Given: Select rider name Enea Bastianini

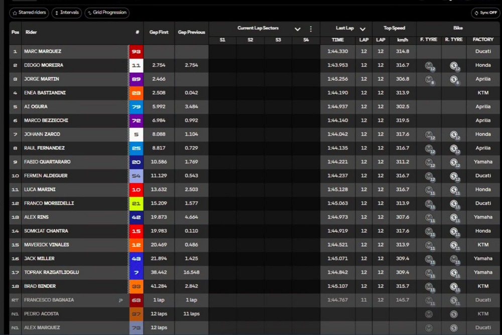Looking at the screenshot, I should click(45, 93).
